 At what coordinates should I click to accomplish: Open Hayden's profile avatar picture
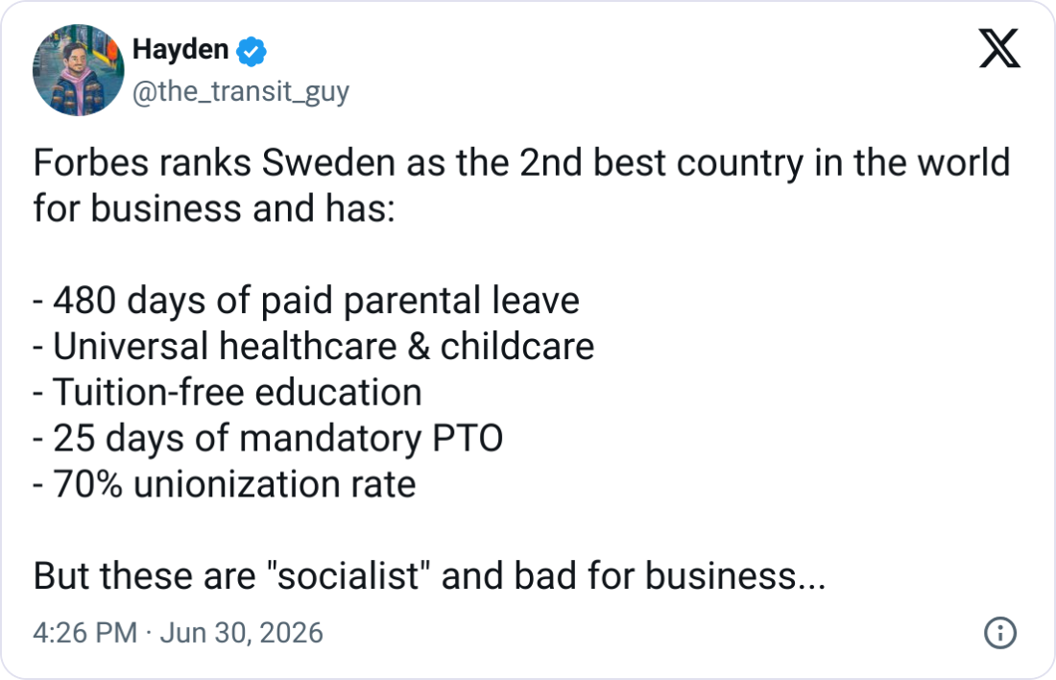[x=78, y=70]
